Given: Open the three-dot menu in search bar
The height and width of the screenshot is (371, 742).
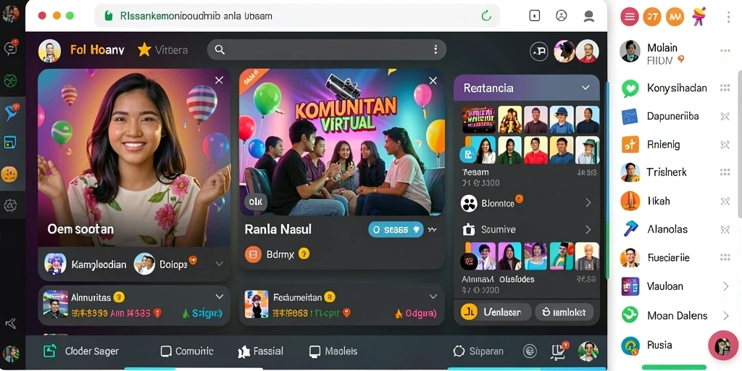Looking at the screenshot, I should (x=435, y=50).
